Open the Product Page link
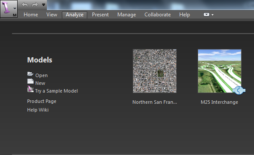Screen dimensions: 254x155 pos(42,101)
